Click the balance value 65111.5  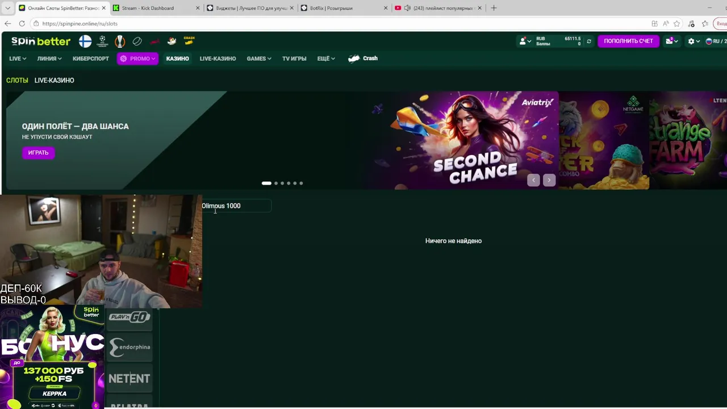coord(573,39)
